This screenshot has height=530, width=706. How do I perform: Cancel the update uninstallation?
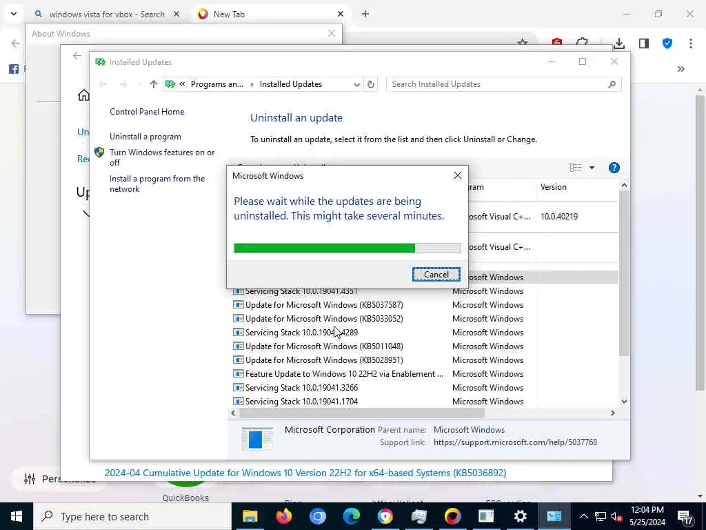point(436,275)
